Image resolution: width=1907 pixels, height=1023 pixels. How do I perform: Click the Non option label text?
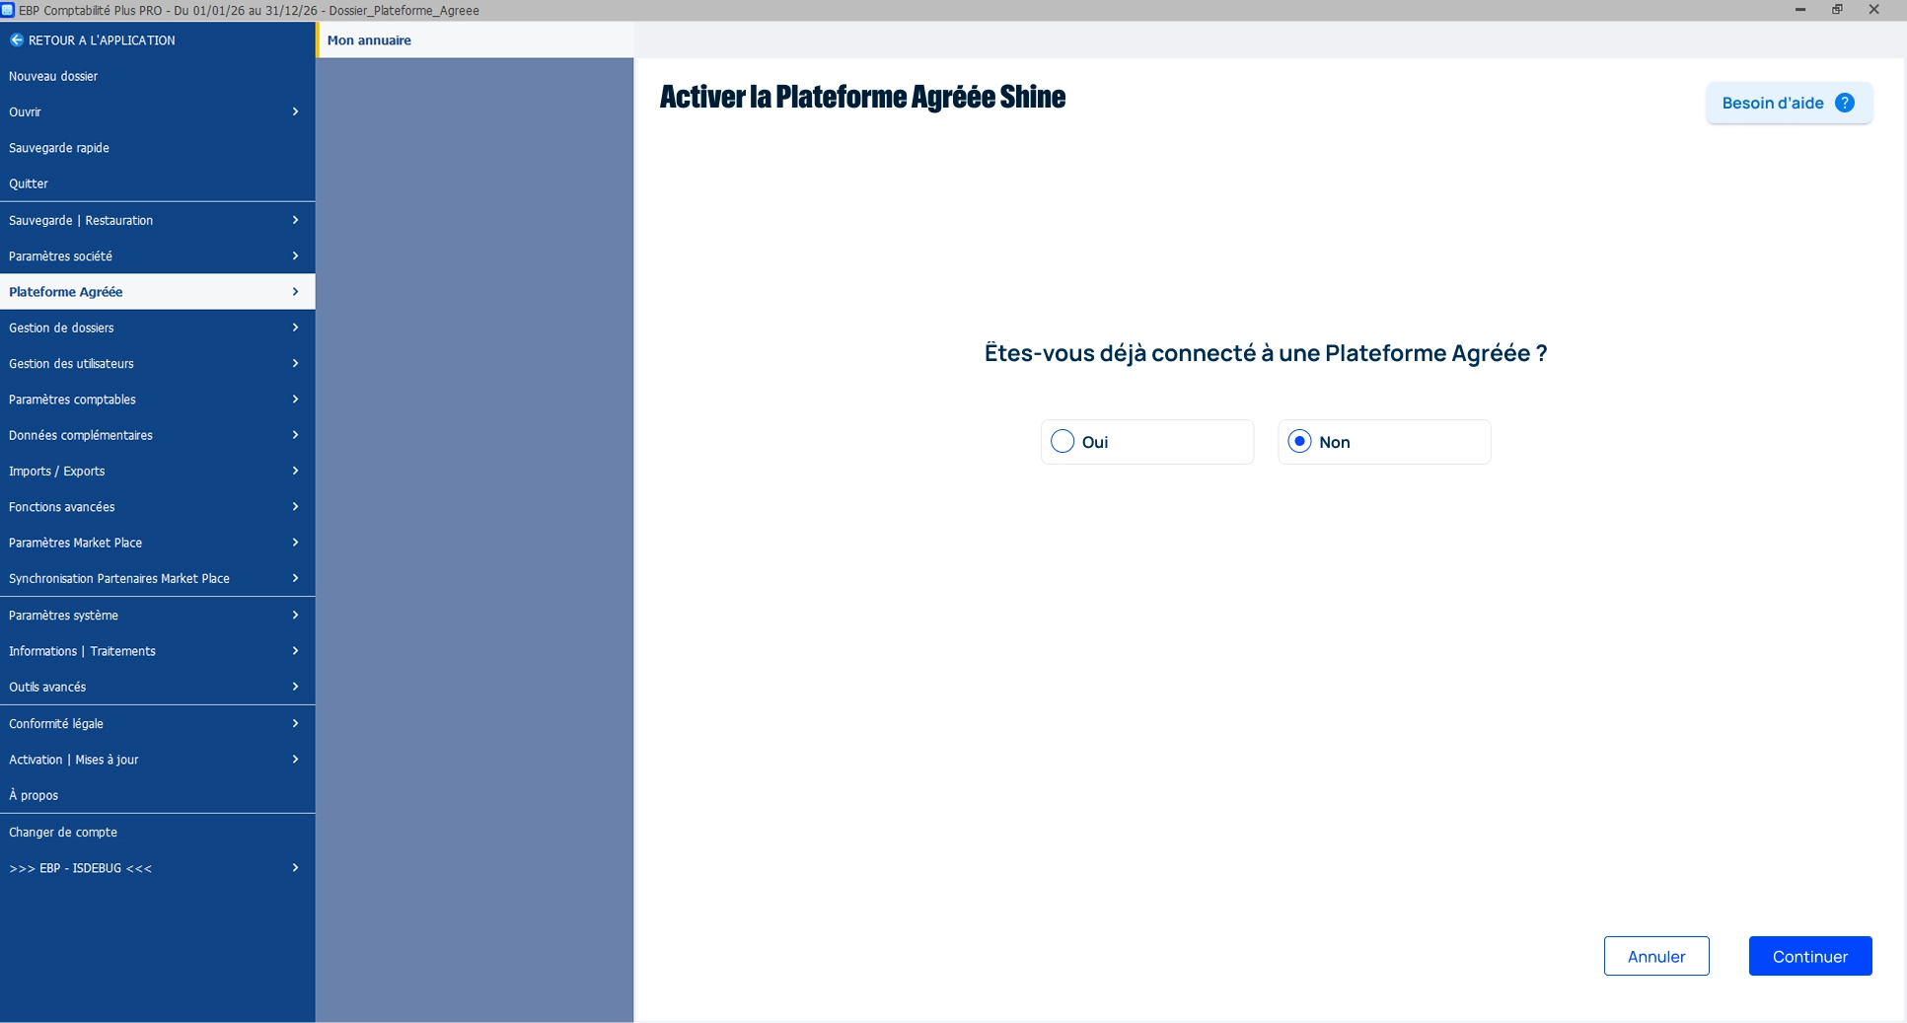tap(1335, 442)
